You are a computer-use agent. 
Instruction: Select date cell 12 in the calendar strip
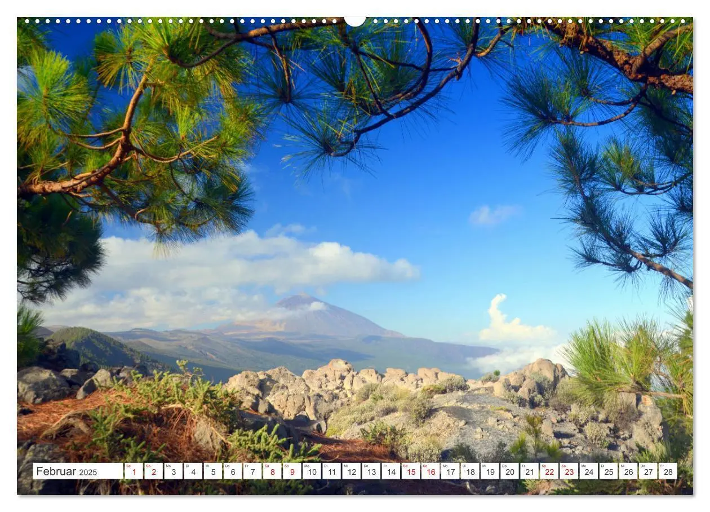click(x=351, y=471)
